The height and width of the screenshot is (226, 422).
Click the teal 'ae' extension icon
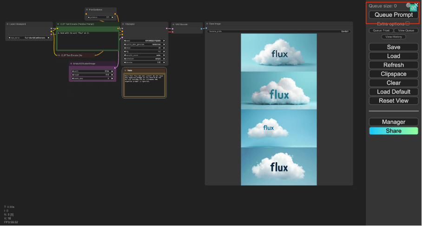coord(413,8)
